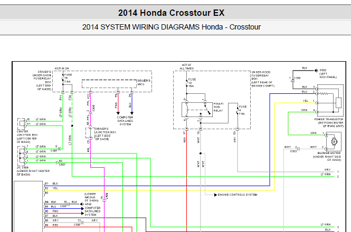Click the "BLOWER MOTOR" label

[329, 153]
